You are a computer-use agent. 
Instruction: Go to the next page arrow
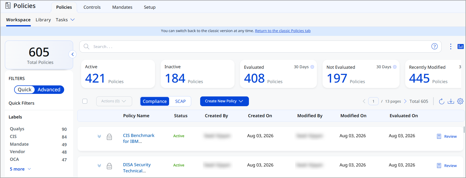tap(405, 101)
